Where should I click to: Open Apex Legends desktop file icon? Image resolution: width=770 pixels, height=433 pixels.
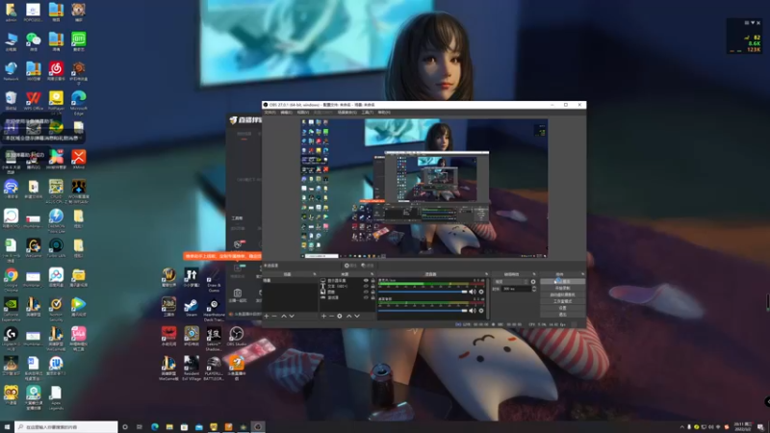56,397
